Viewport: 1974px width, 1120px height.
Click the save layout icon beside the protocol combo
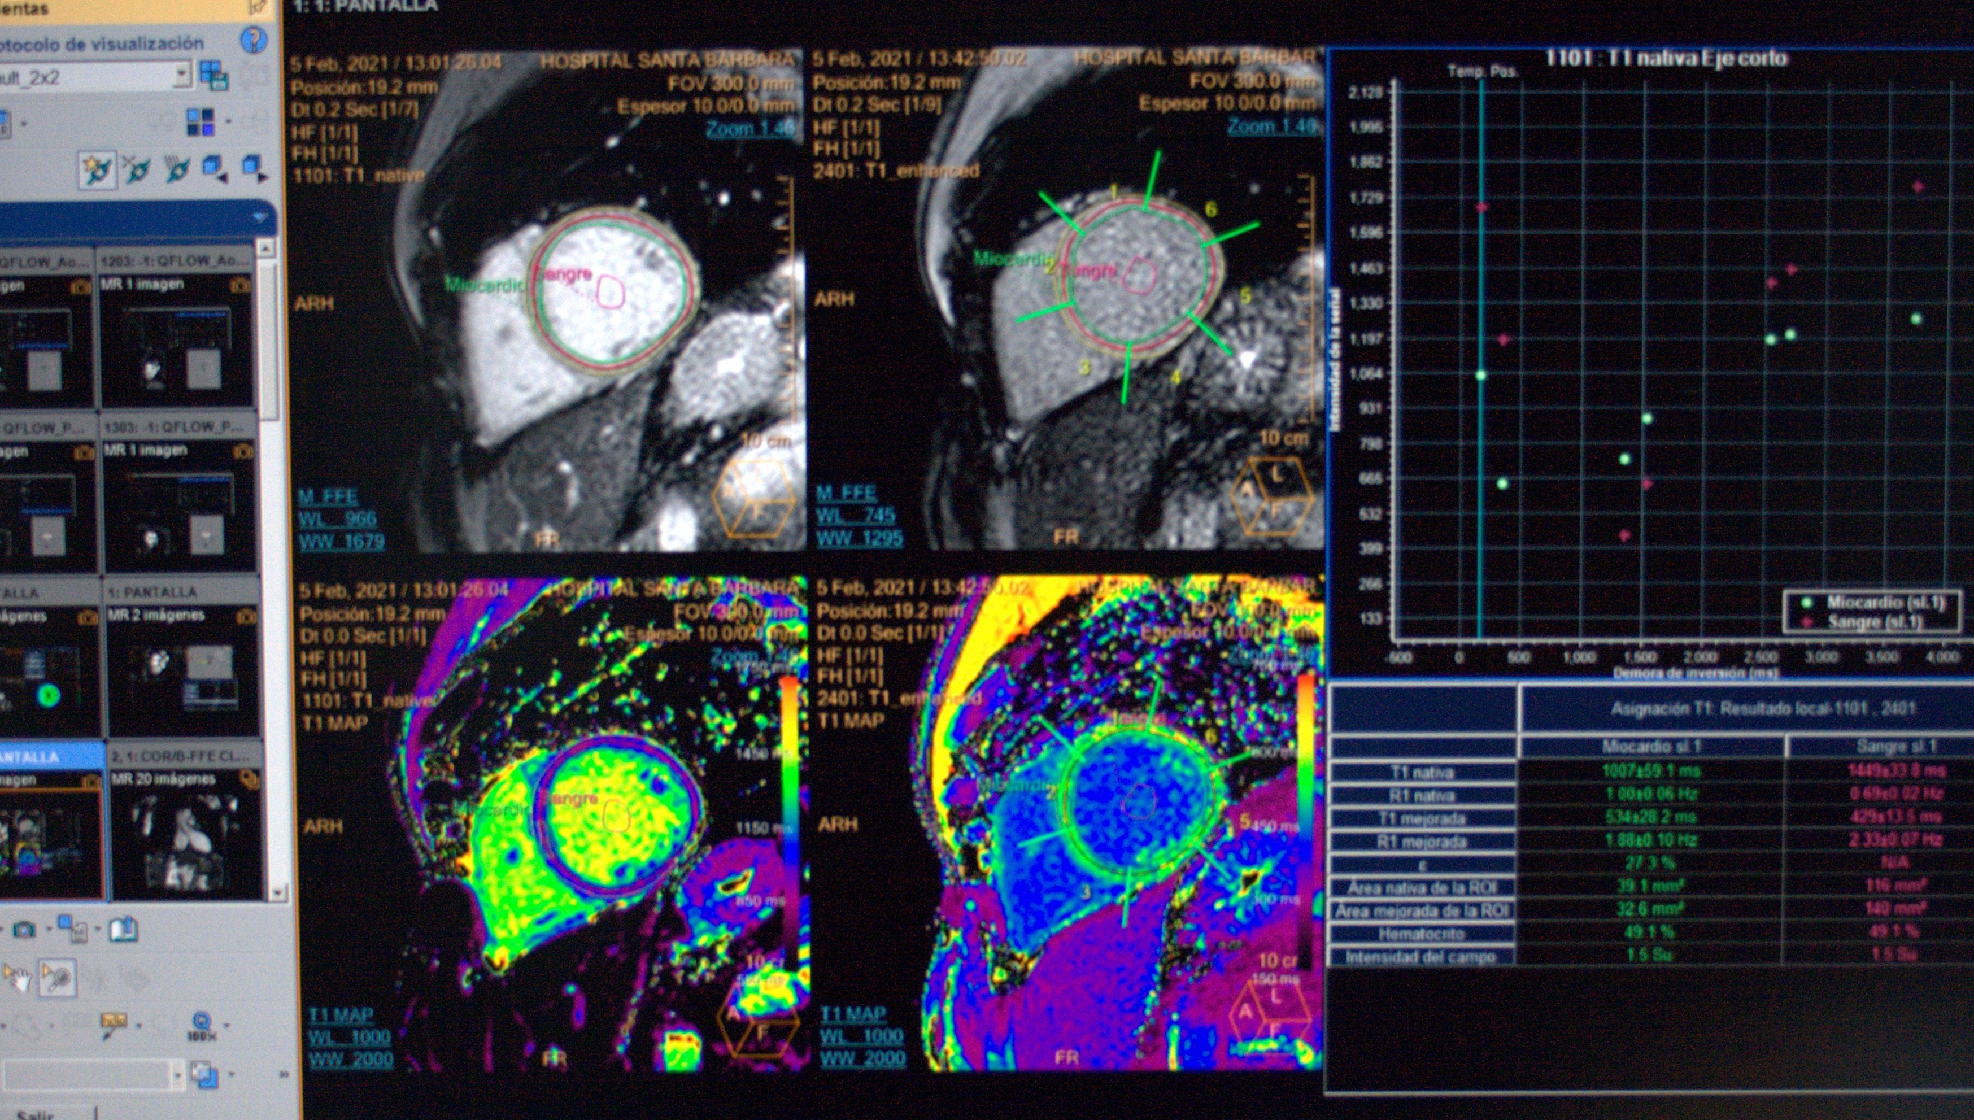coord(214,75)
